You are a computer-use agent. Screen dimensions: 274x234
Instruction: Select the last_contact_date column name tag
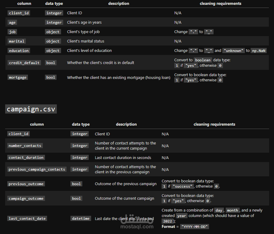27,219
